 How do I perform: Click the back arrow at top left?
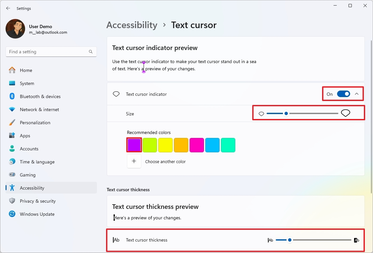[x=8, y=8]
